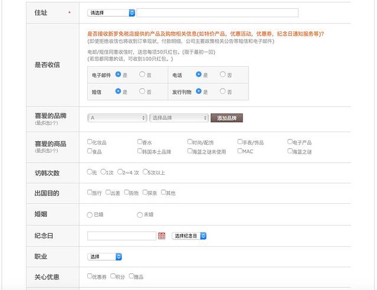
Task: Open the 住址 请选择 dropdown
Action: coord(111,12)
